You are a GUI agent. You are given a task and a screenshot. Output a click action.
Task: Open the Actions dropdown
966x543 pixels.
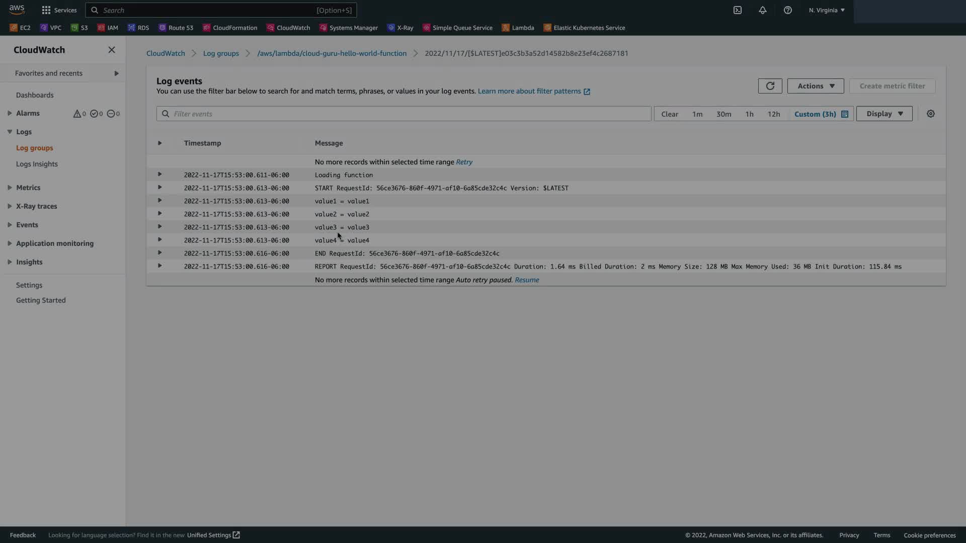(815, 86)
